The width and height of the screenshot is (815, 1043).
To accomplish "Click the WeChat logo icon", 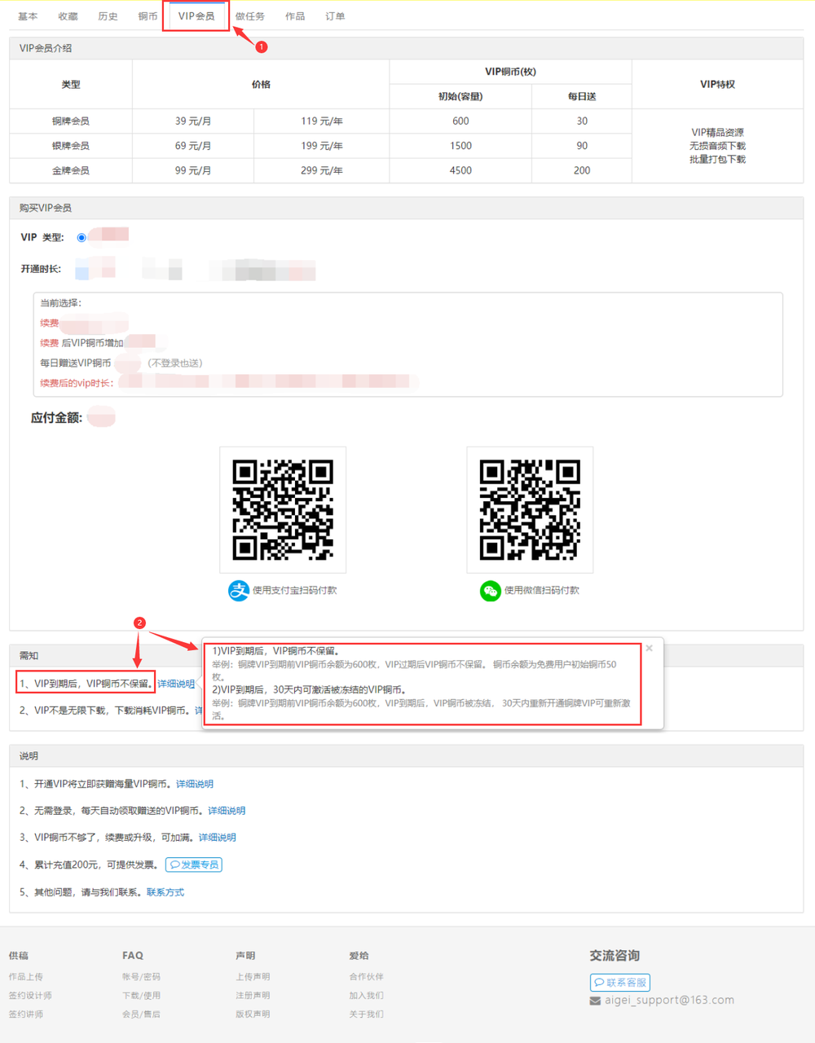I will 490,591.
